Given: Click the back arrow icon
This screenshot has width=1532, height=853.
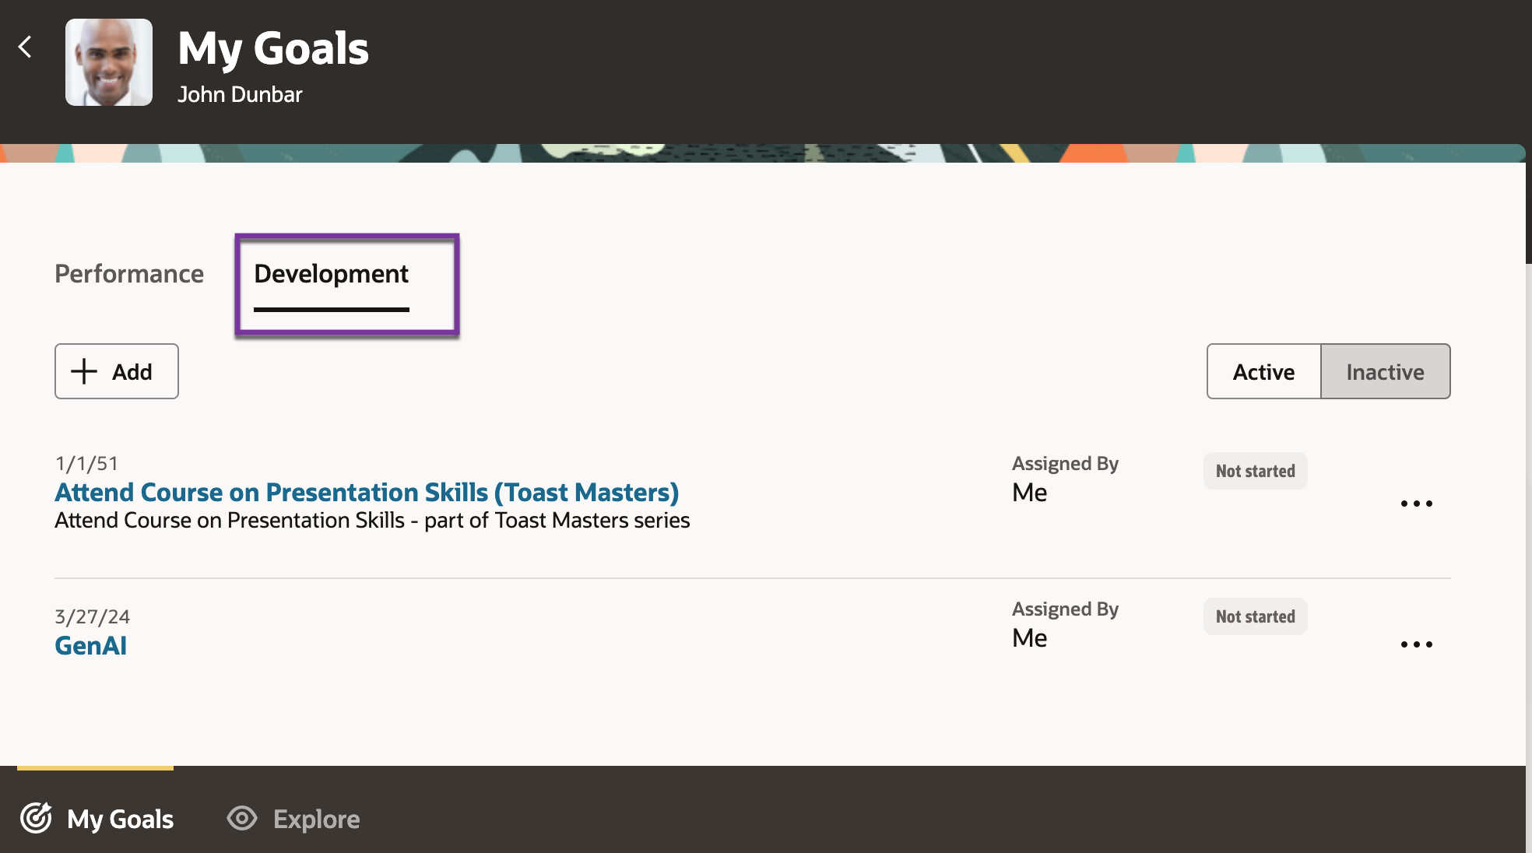Looking at the screenshot, I should [x=26, y=47].
